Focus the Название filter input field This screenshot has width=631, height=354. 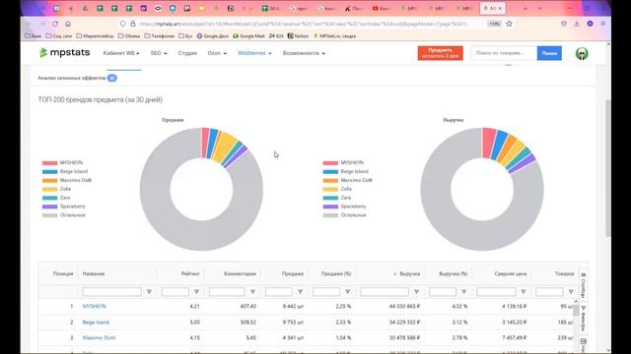pos(111,292)
